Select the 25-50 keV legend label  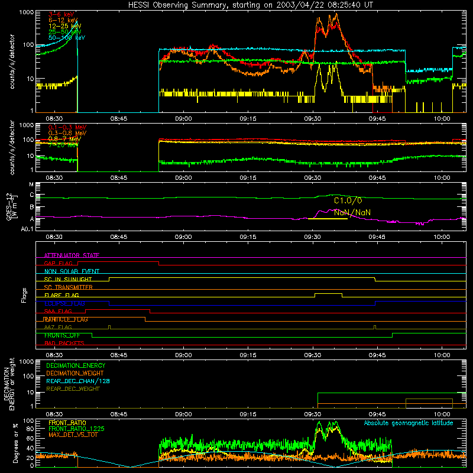(64, 32)
